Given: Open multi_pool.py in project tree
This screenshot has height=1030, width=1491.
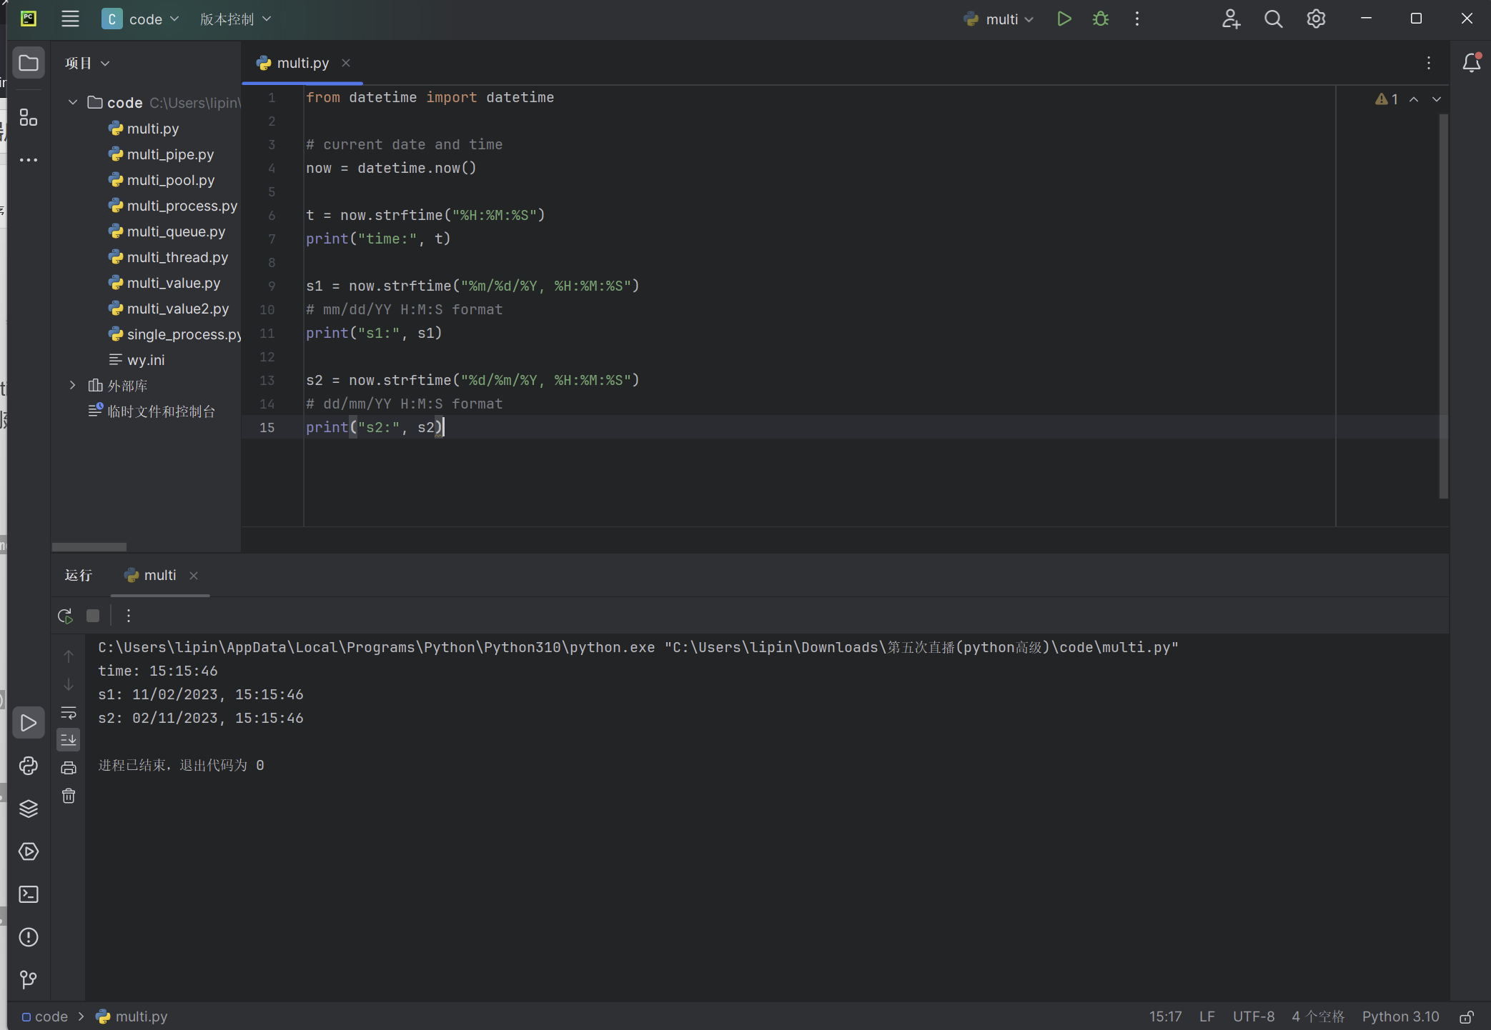Looking at the screenshot, I should [x=170, y=179].
